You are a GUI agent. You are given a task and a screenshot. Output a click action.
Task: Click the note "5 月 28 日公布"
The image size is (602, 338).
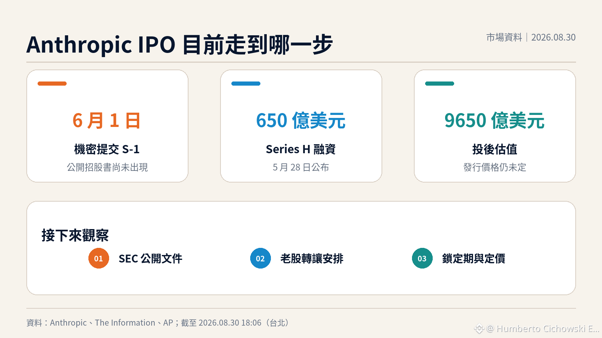coord(301,167)
